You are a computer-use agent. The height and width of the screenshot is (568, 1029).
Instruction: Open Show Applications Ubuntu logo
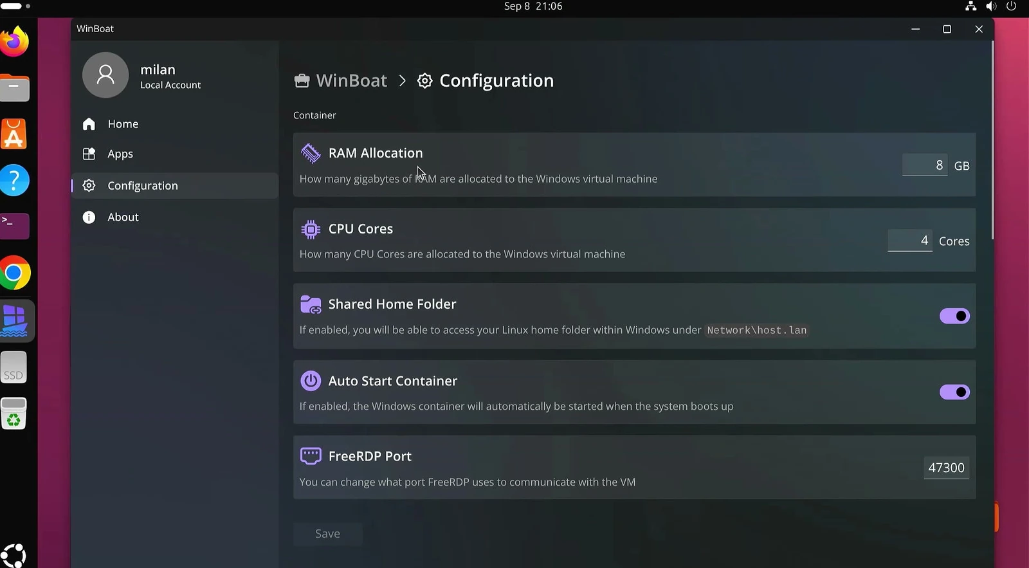click(14, 556)
